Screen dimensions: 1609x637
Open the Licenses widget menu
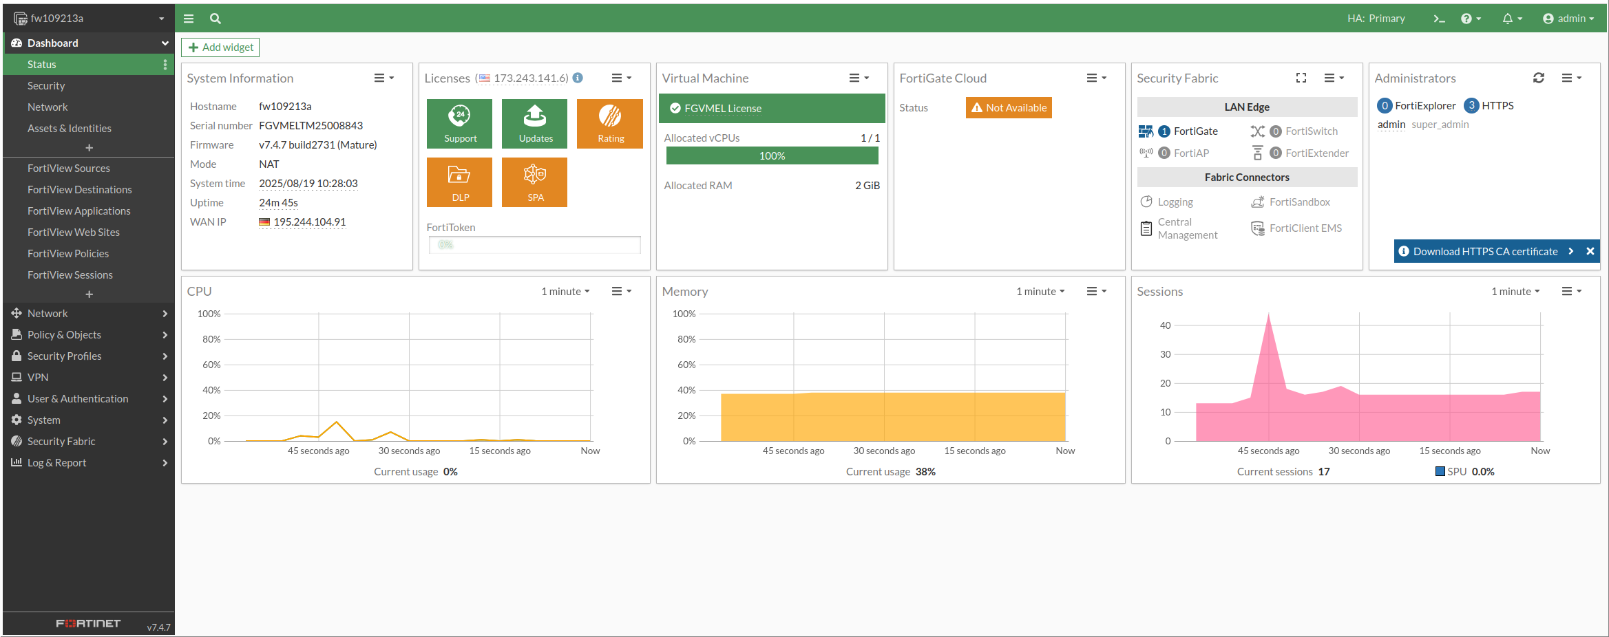[x=621, y=78]
